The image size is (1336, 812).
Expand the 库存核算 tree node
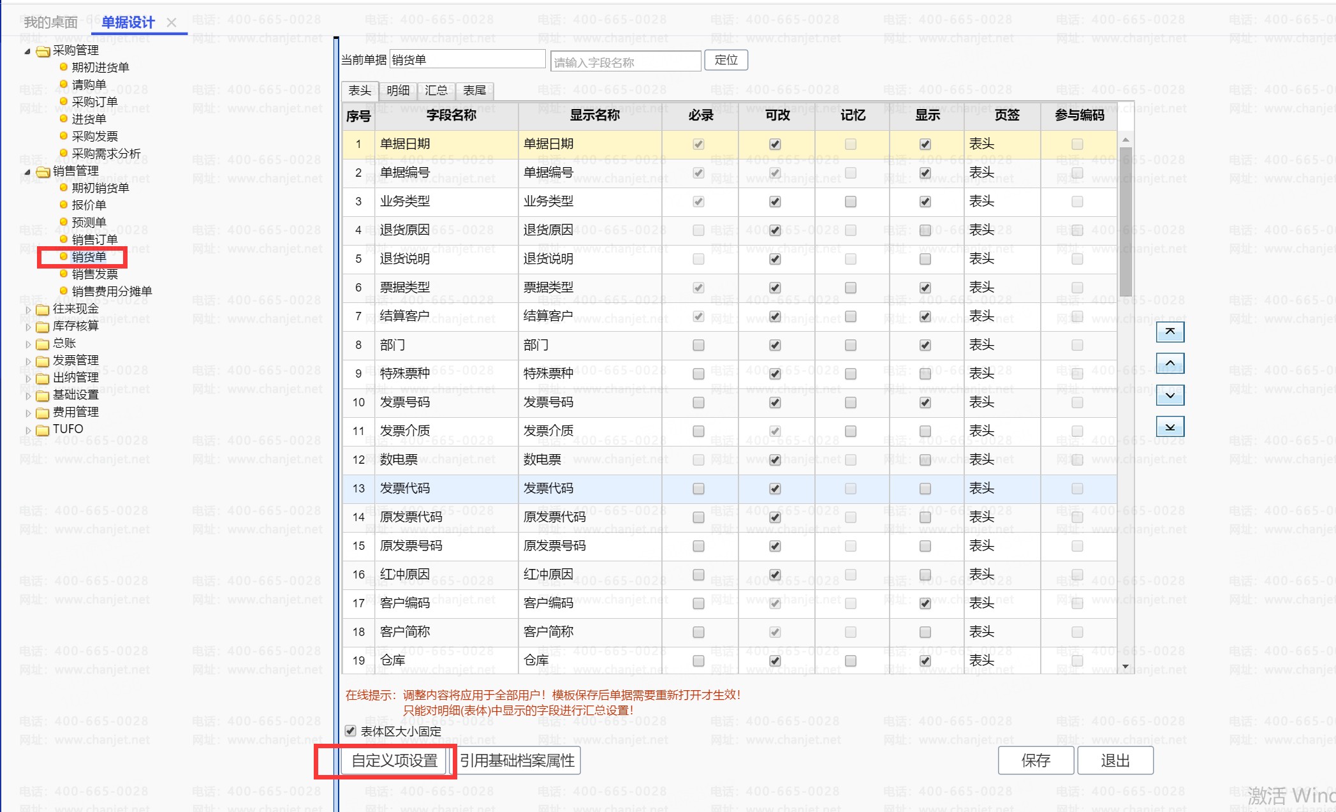pos(27,327)
